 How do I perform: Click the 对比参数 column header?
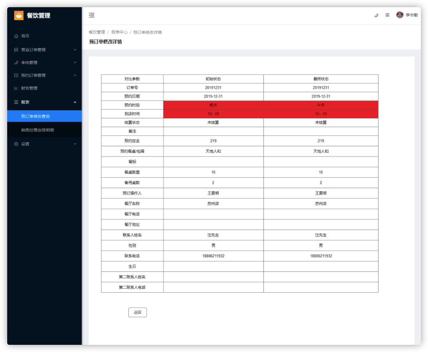click(x=132, y=79)
